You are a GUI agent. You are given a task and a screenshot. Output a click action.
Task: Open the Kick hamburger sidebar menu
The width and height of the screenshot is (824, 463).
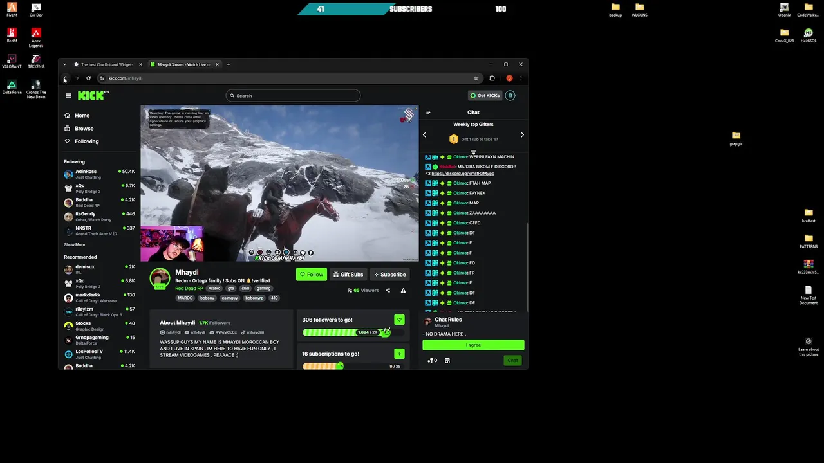click(68, 96)
